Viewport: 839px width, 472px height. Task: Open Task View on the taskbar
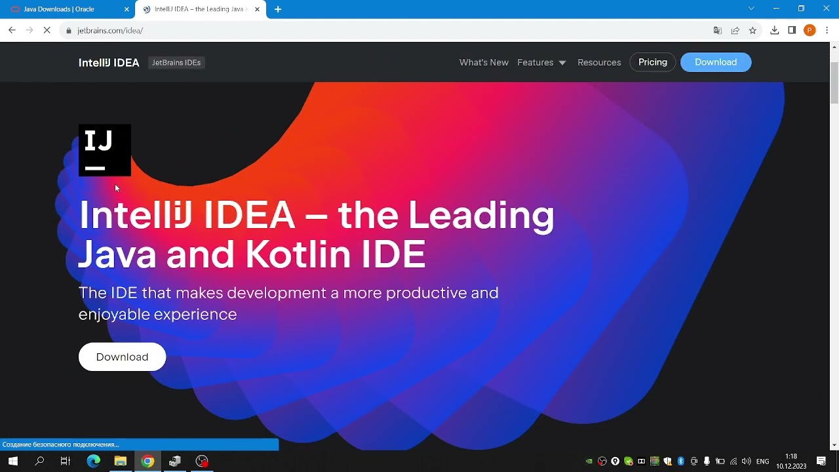tap(66, 462)
